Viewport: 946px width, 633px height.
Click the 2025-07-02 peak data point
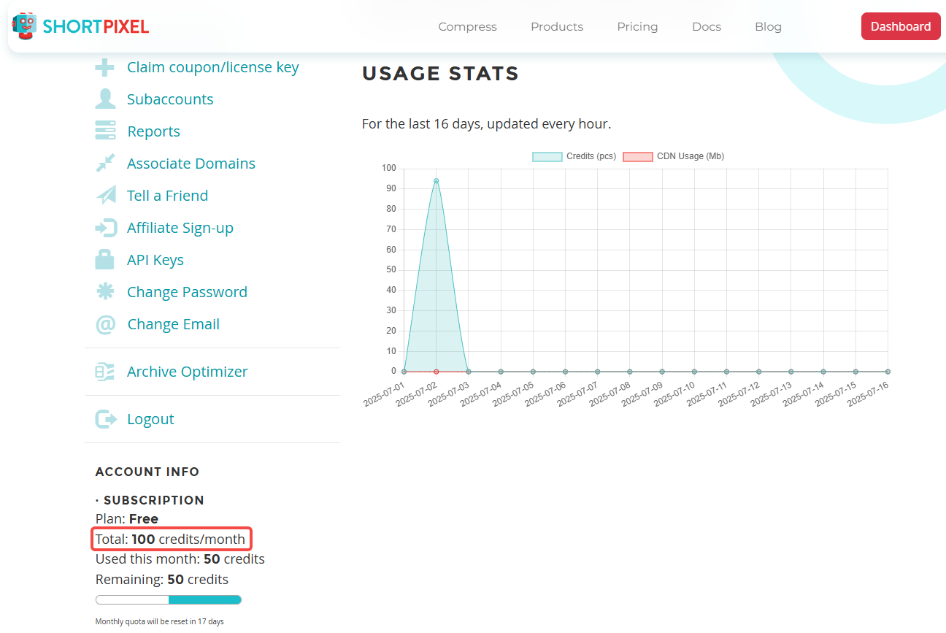436,181
